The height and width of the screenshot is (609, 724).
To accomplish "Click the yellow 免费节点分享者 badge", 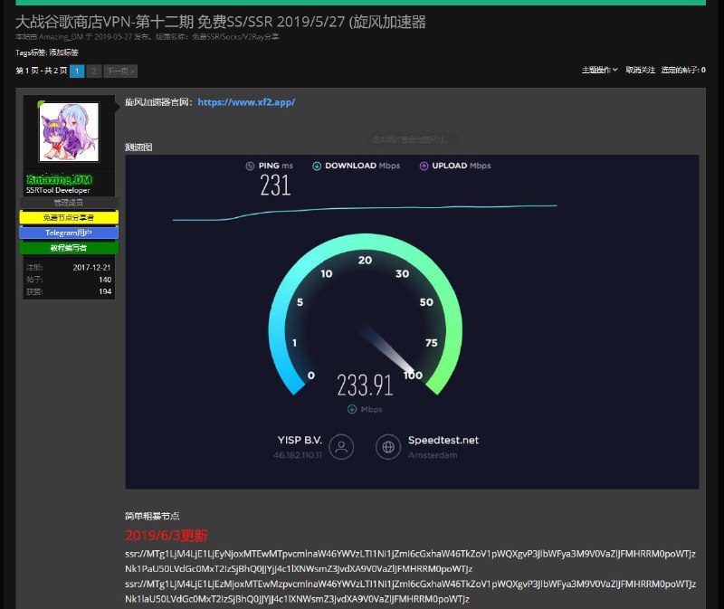I will [x=69, y=217].
